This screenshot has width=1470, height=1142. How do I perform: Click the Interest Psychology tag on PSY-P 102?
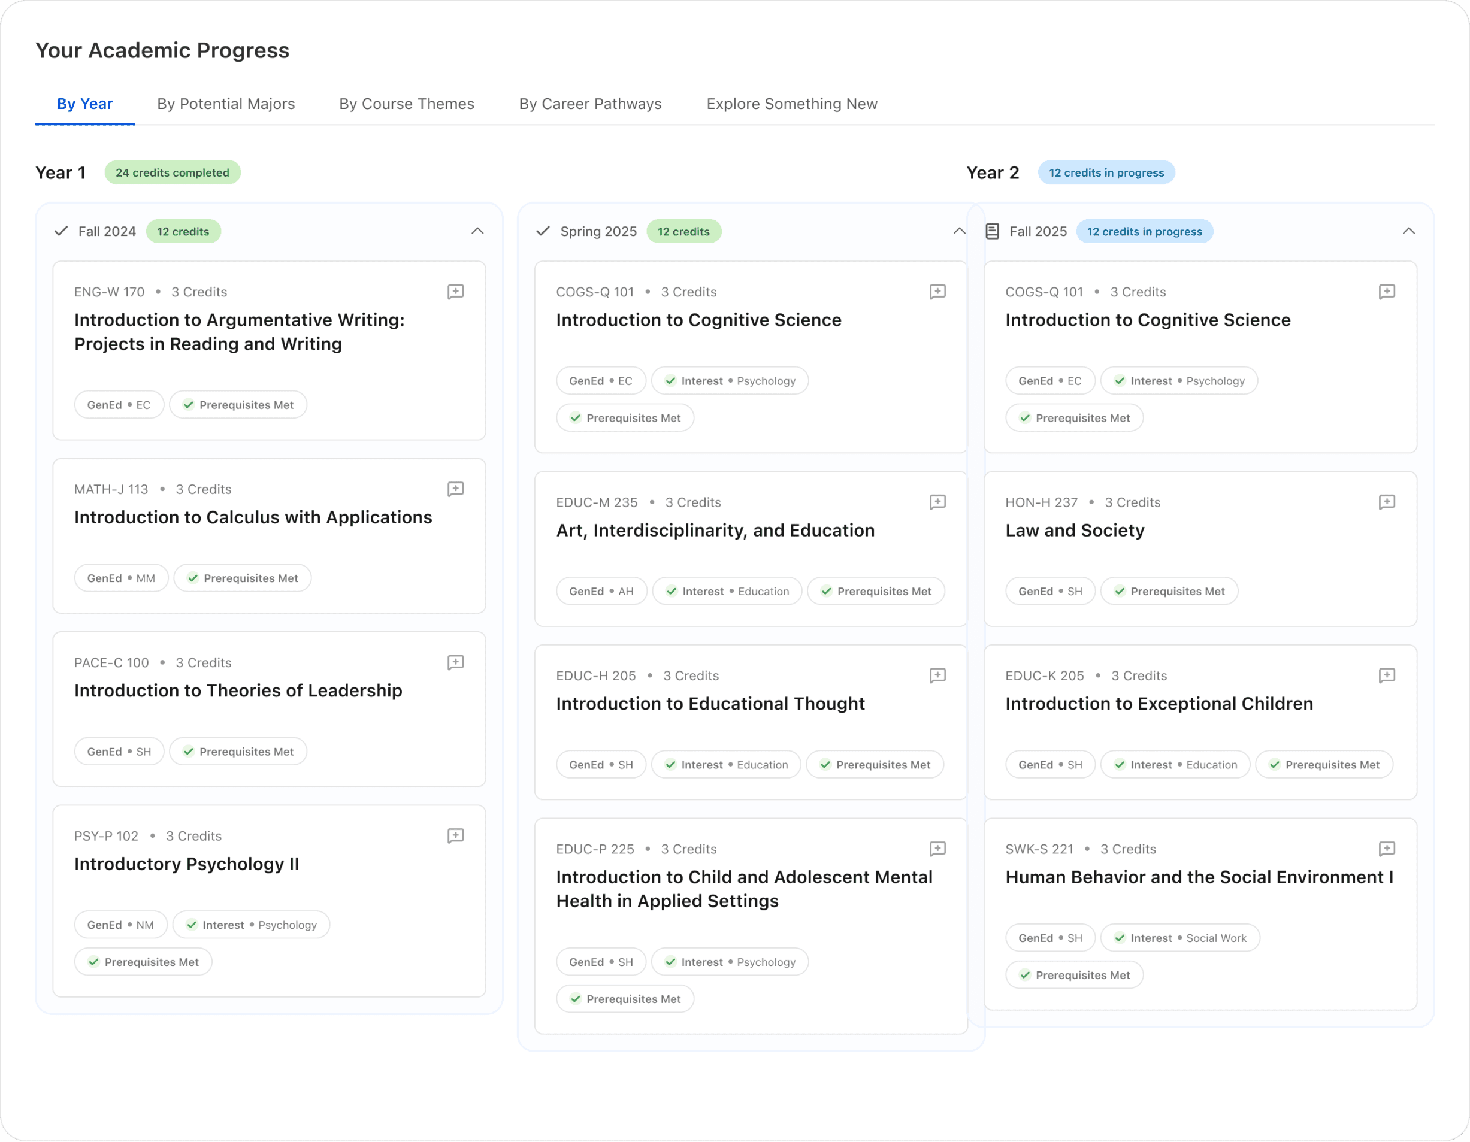point(251,925)
